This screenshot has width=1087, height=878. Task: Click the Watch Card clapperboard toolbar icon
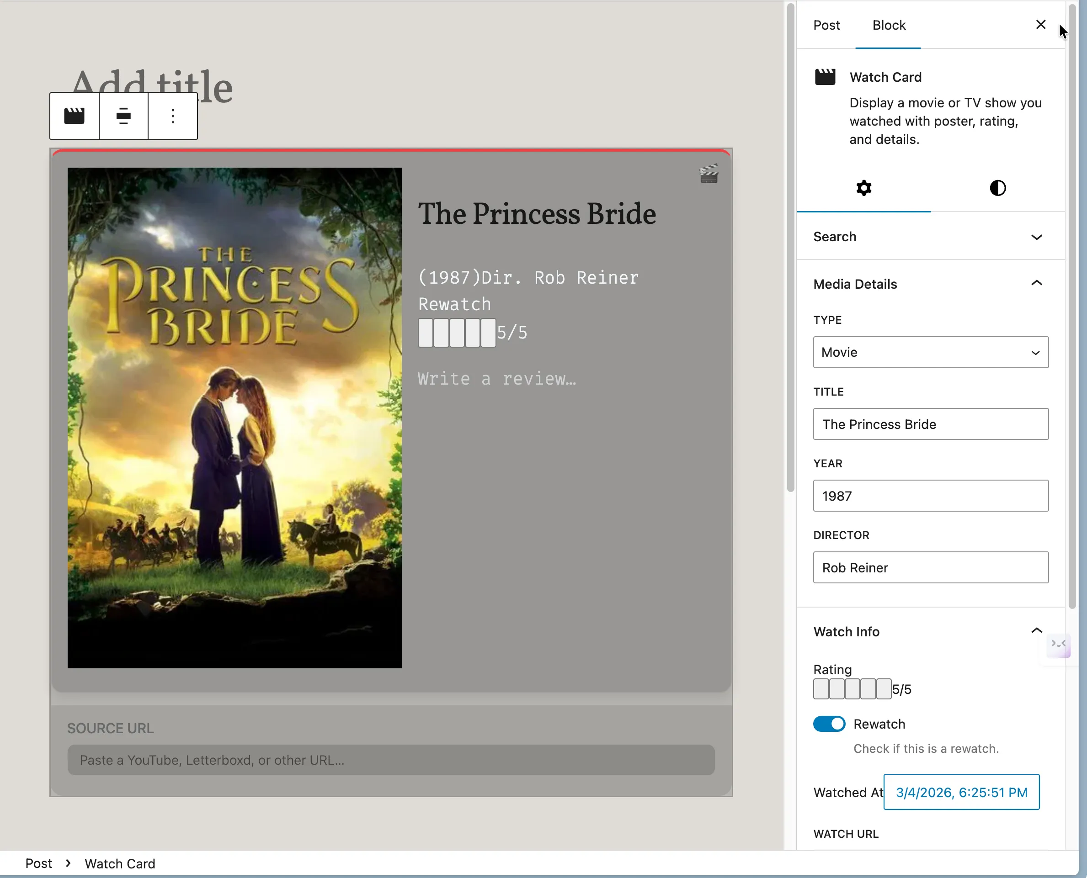75,116
